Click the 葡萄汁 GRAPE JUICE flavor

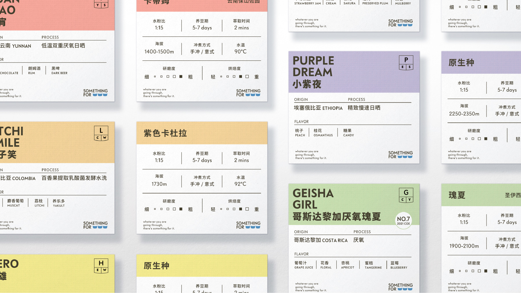[304, 265]
